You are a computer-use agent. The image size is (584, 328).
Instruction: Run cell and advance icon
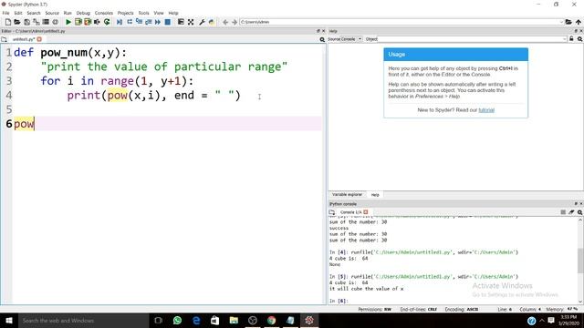point(88,22)
